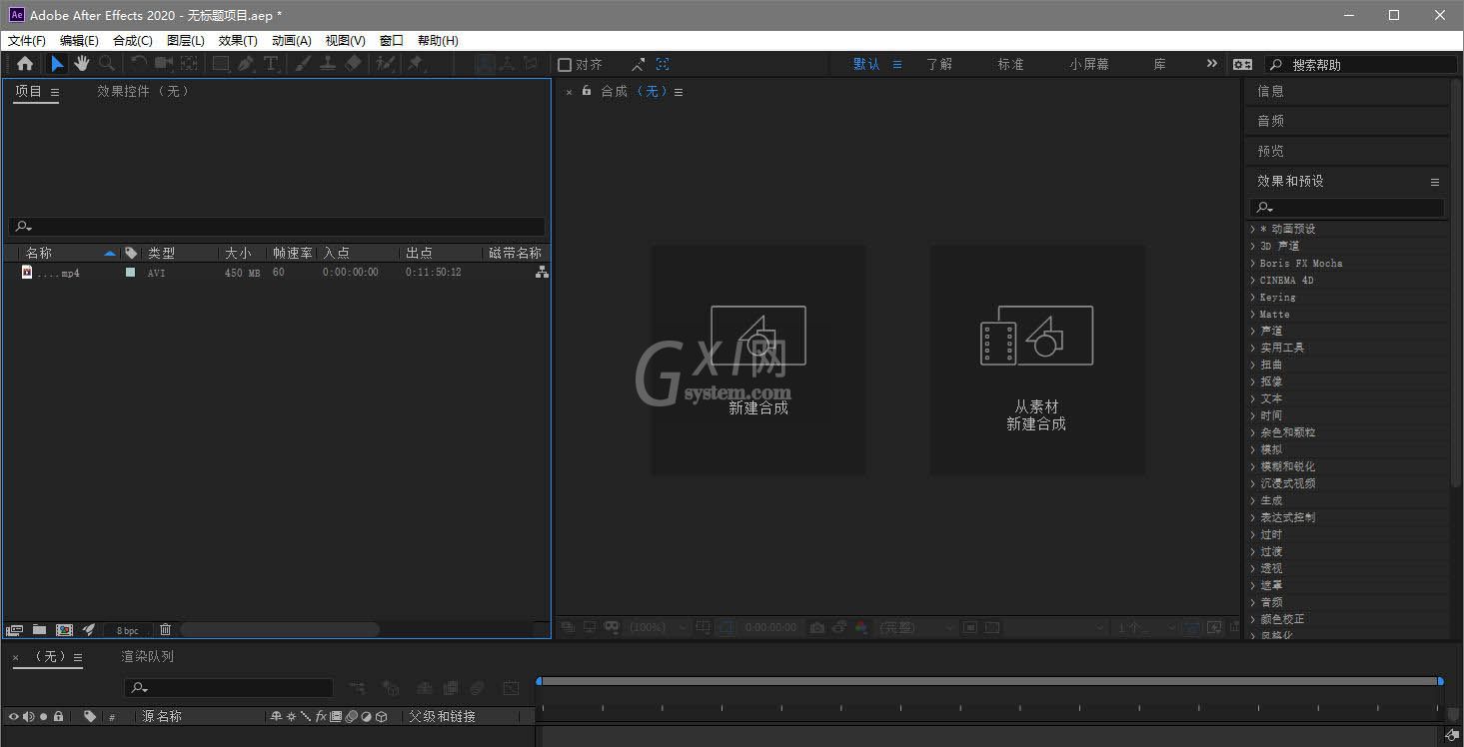Toggle the solo column switch in timeline
1464x747 pixels.
[43, 716]
